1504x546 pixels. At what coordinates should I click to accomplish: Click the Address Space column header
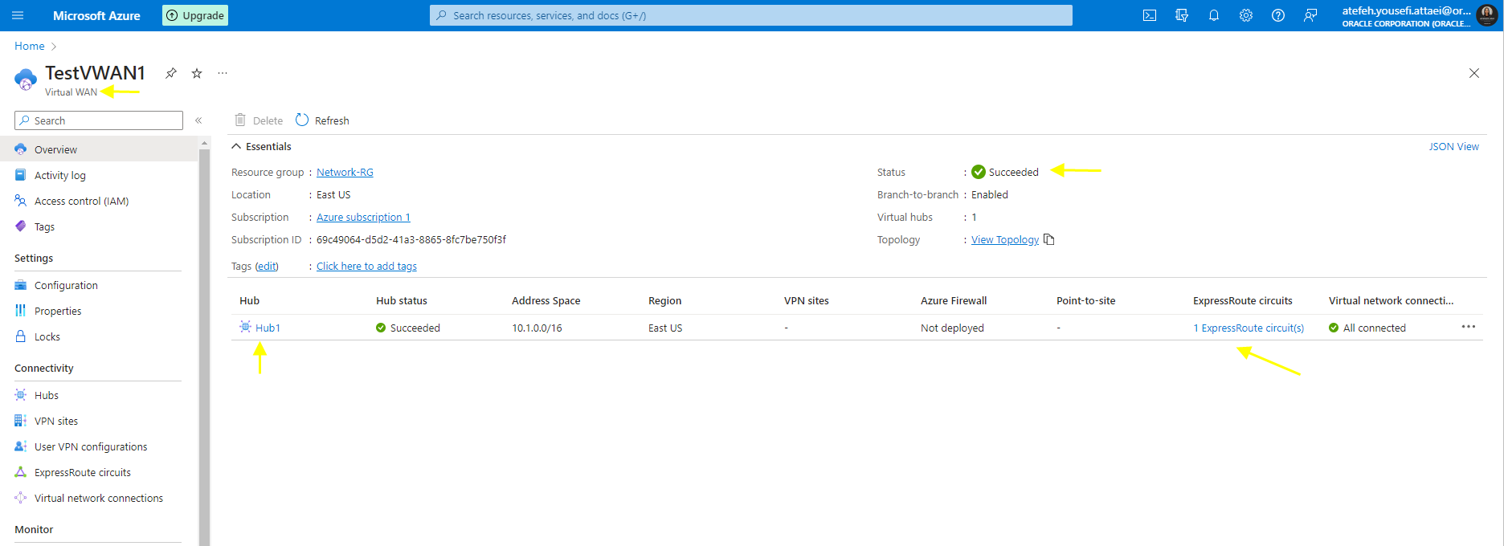[x=546, y=300]
